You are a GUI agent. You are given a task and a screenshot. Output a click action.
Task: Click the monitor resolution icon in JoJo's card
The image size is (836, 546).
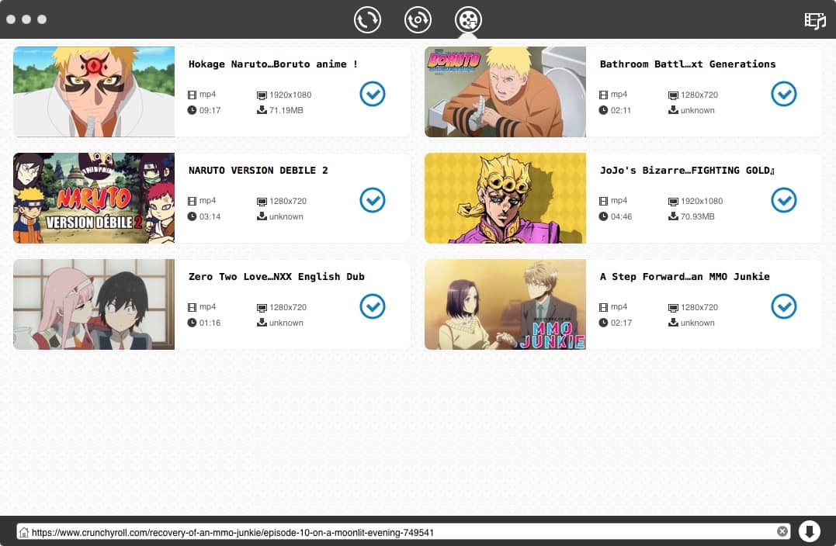click(x=673, y=202)
